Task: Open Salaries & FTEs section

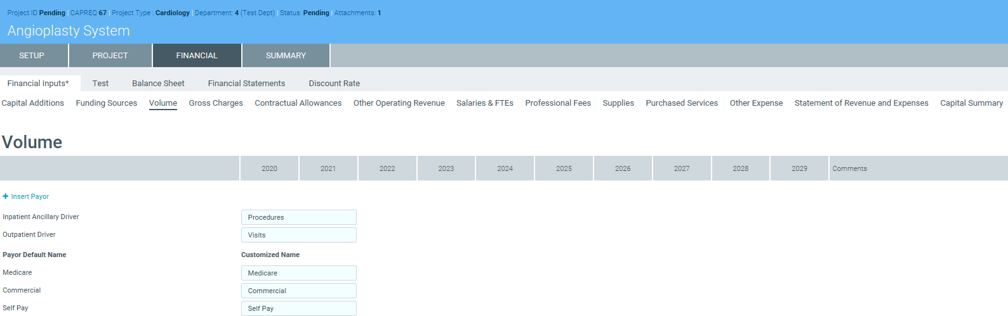Action: click(485, 103)
